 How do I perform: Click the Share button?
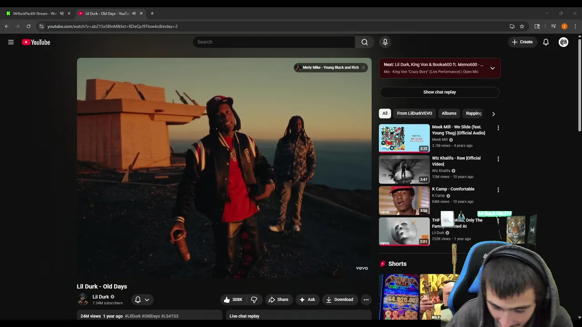point(278,300)
